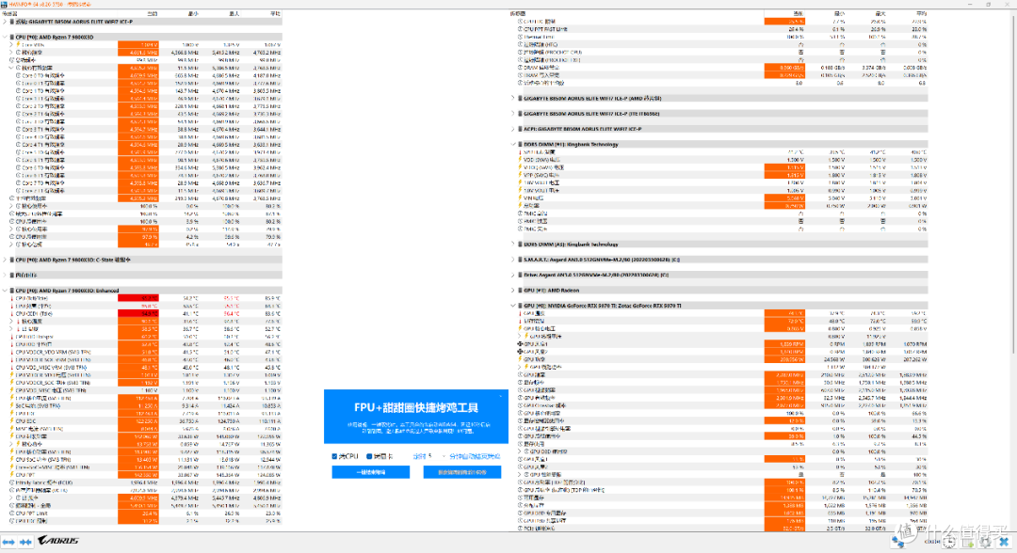The image size is (1017, 553).
Task: Expand the CPU [#0] C-State group
Action: 5,260
